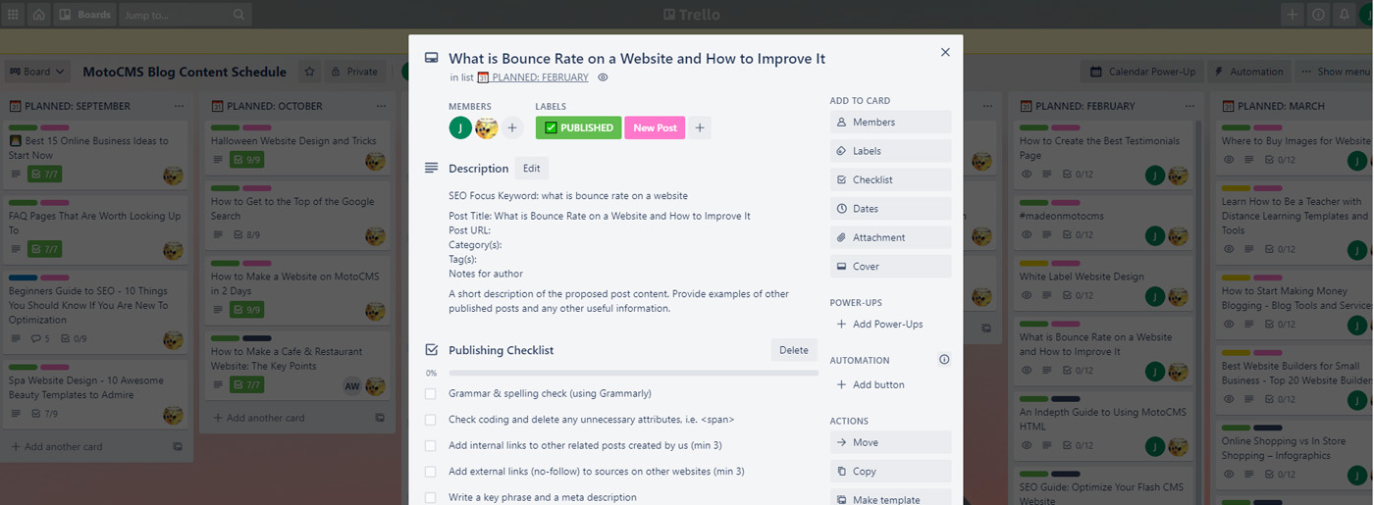The width and height of the screenshot is (1374, 505).
Task: Select Checklist in Add to Card menu
Action: click(x=890, y=180)
